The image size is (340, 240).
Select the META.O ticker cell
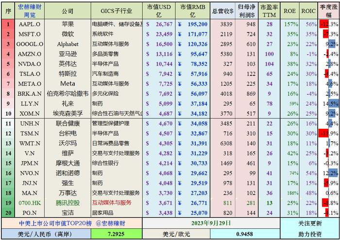click(x=30, y=84)
